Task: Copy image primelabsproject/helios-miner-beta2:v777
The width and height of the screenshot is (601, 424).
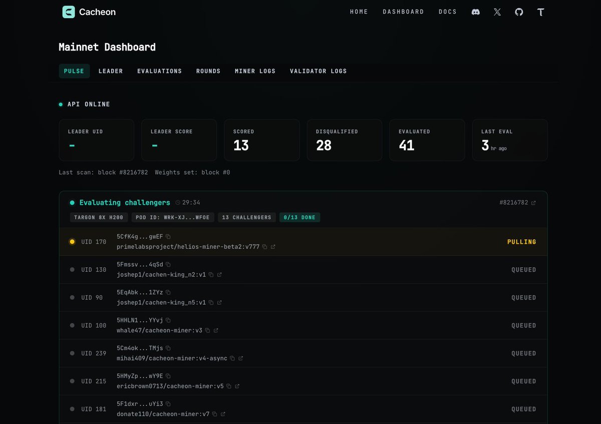Action: (x=265, y=247)
